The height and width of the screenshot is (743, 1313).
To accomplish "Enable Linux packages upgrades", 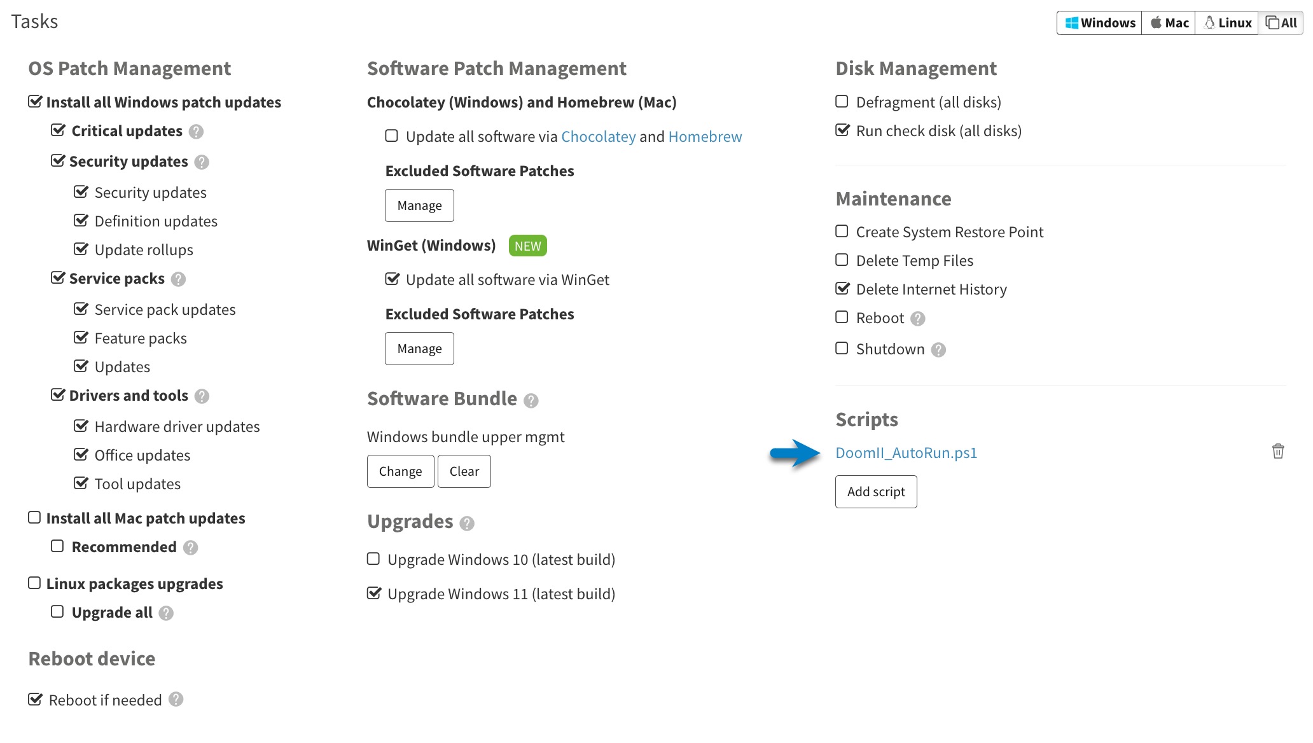I will coord(34,583).
